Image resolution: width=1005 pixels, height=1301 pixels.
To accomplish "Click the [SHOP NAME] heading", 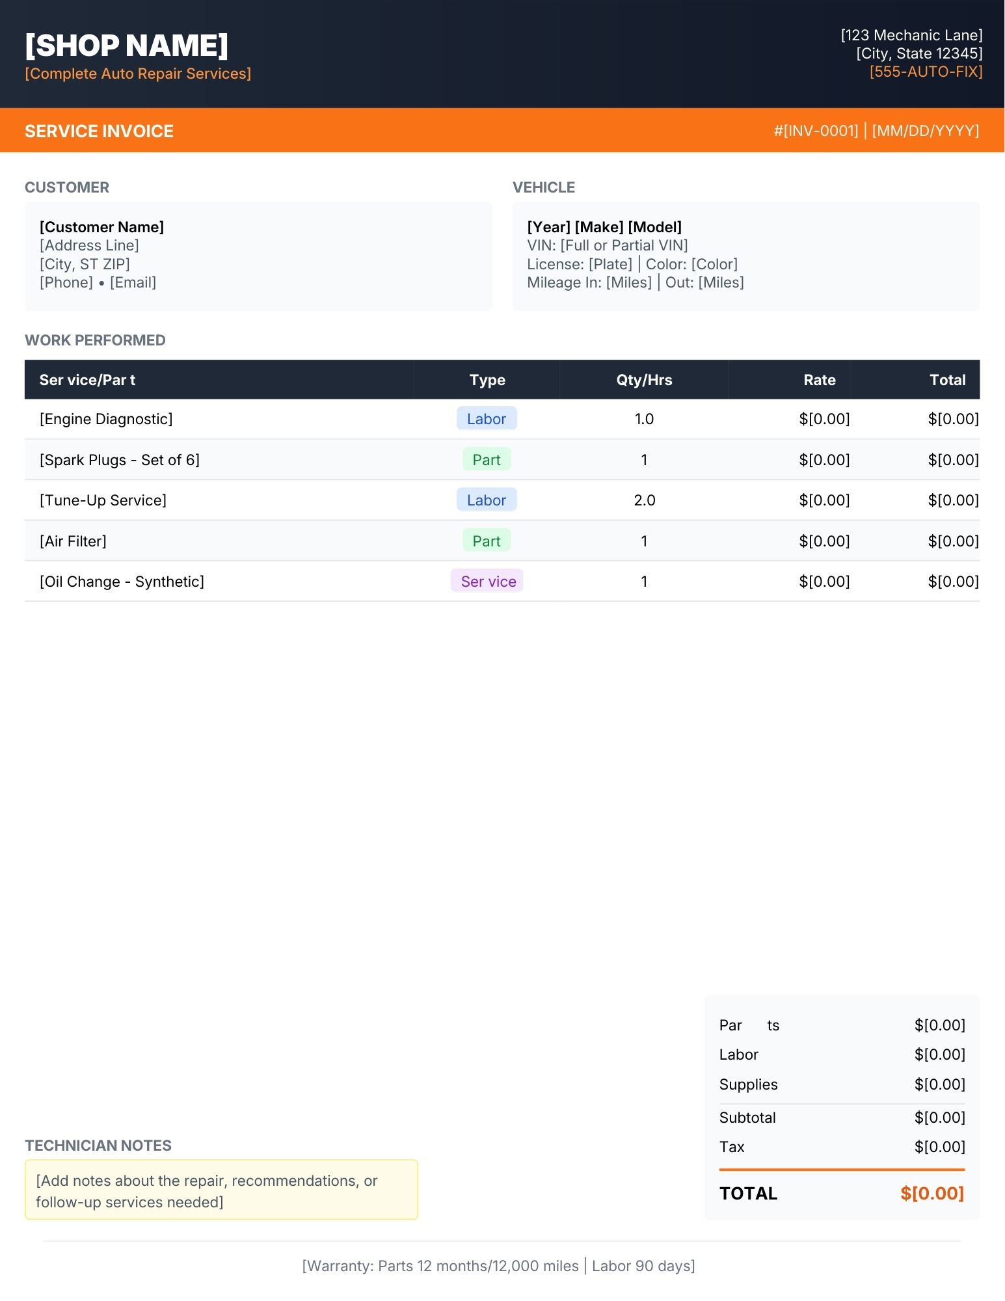I will (x=127, y=46).
